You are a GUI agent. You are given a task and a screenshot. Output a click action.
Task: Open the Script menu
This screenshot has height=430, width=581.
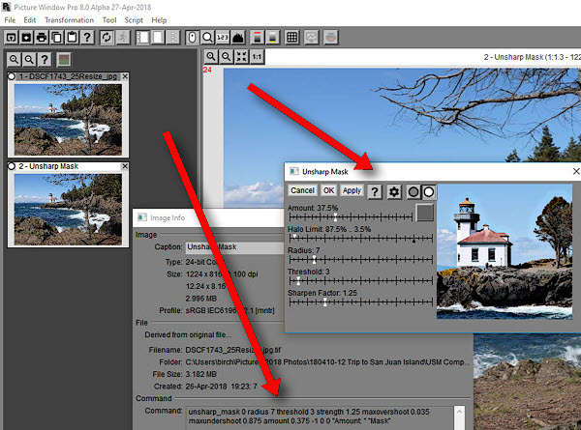(x=135, y=19)
